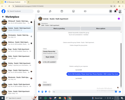Image resolution: width=125 pixels, height=100 pixels.
Task: Open the Friends icon in top navigation
Action: click(x=50, y=11)
